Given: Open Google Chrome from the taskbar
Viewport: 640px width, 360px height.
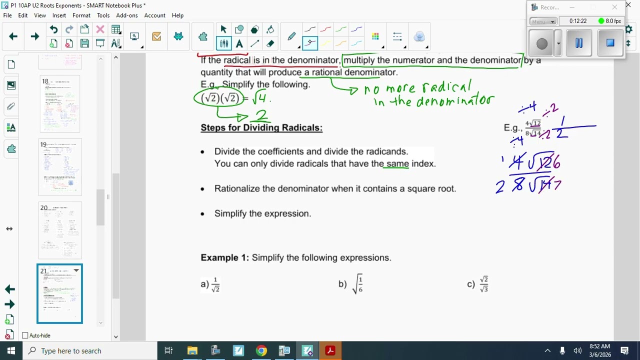Looking at the screenshot, I should tap(261, 350).
